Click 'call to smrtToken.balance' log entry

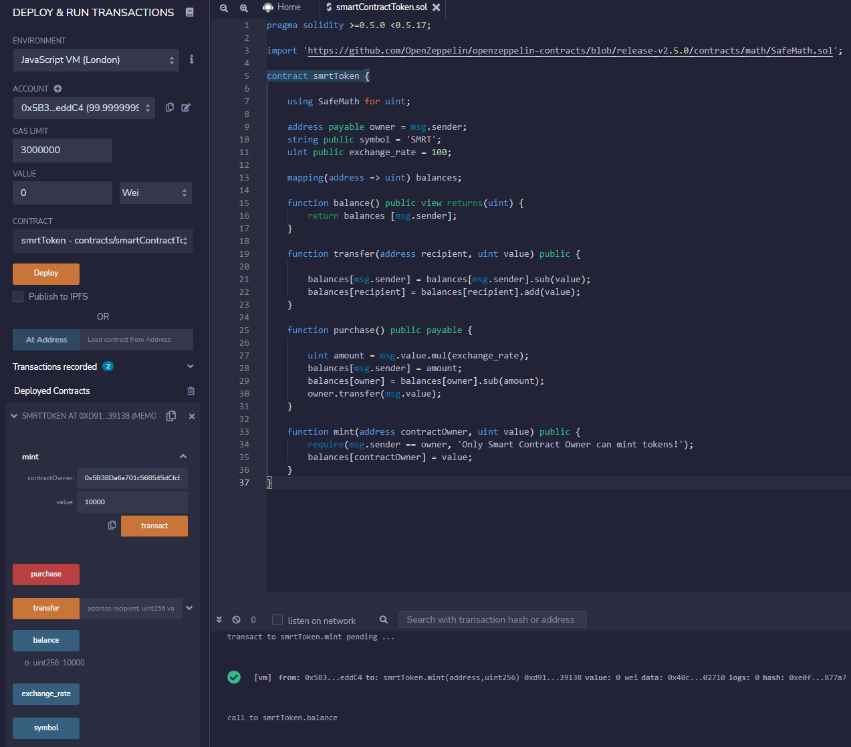click(282, 718)
